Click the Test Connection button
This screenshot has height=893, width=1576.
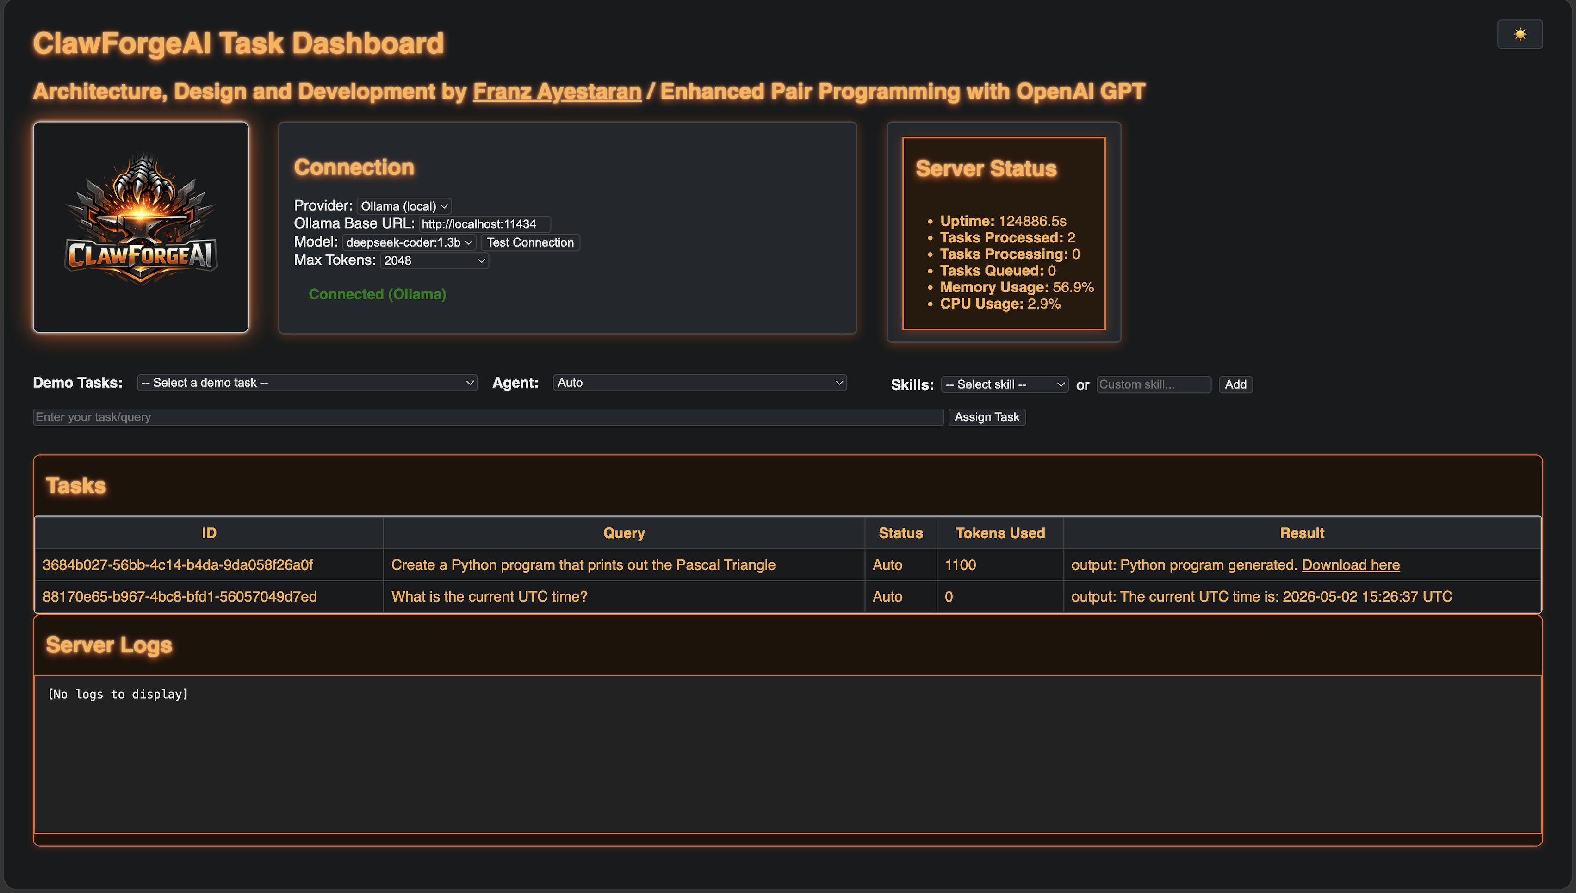tap(530, 242)
